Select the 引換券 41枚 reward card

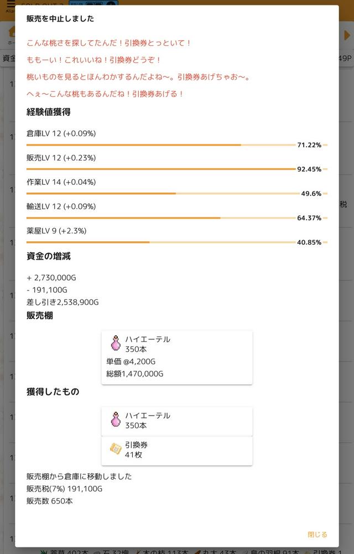pyautogui.click(x=177, y=450)
